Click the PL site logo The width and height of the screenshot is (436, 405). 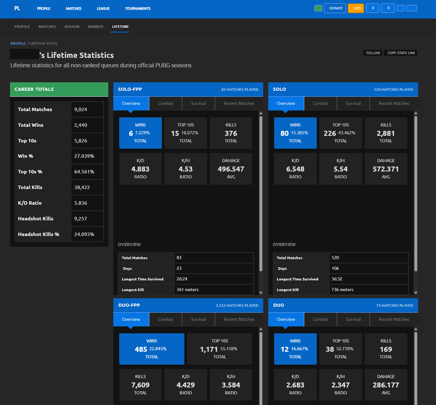17,8
